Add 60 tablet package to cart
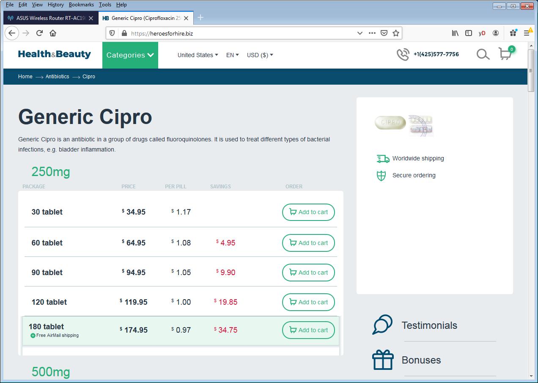Screen dimensions: 538x383 pyautogui.click(x=308, y=243)
